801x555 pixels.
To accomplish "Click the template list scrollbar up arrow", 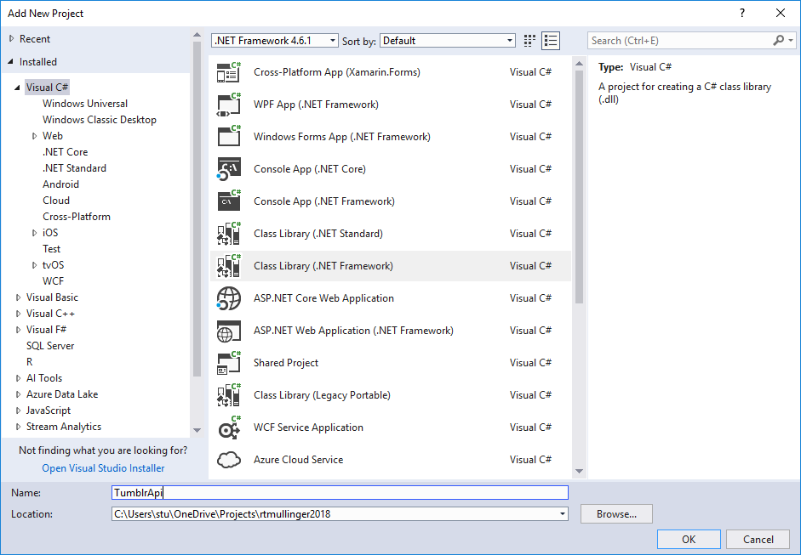I will (x=579, y=64).
